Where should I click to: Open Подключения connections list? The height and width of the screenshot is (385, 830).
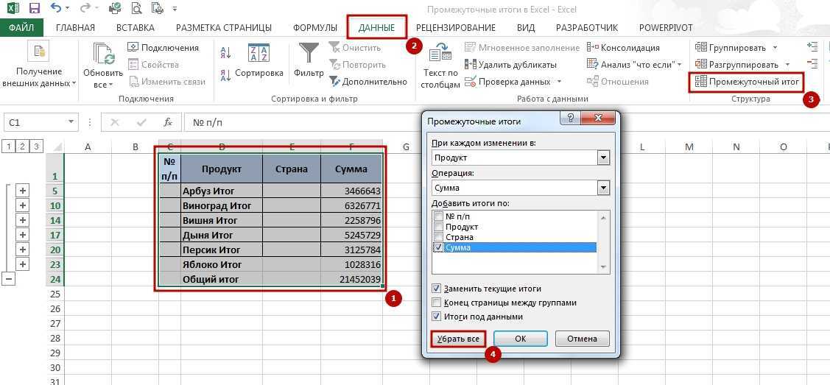(x=163, y=48)
